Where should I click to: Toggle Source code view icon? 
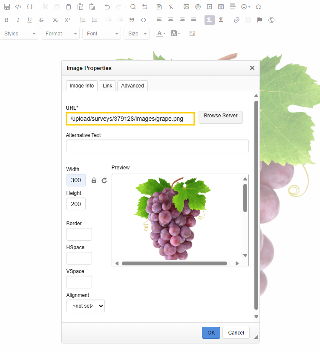tap(18, 7)
